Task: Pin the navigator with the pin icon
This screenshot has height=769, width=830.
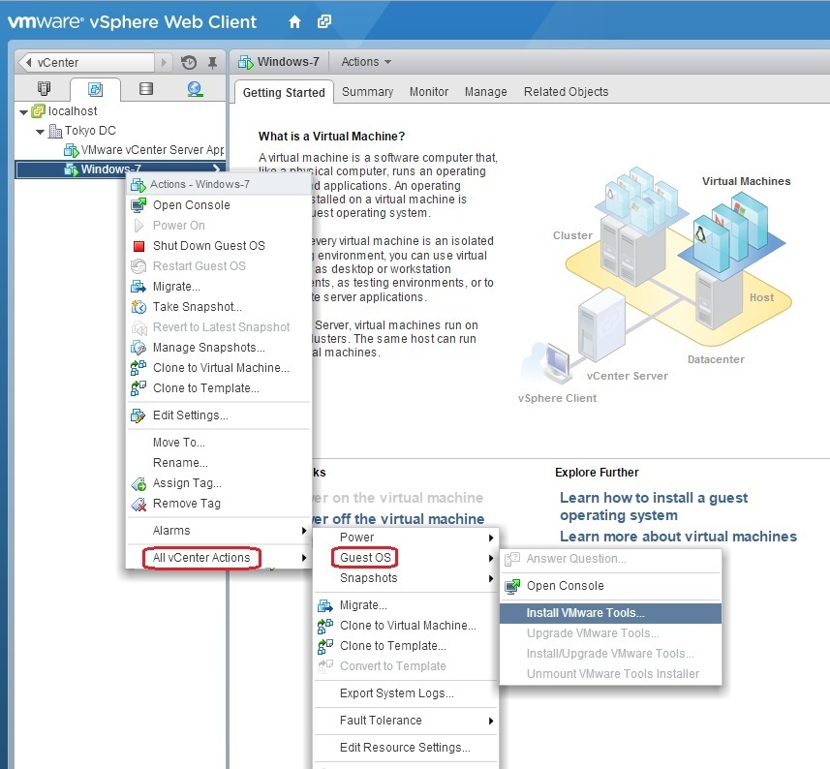Action: tap(213, 63)
